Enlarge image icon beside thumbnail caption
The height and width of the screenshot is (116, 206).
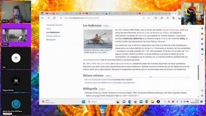pyautogui.click(x=111, y=50)
